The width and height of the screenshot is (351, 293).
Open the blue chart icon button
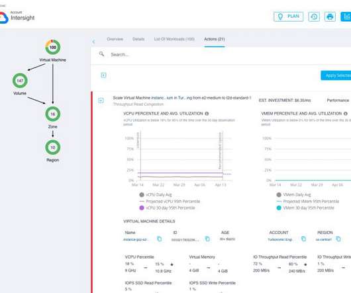click(x=346, y=17)
